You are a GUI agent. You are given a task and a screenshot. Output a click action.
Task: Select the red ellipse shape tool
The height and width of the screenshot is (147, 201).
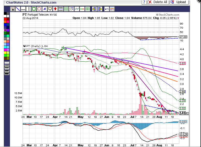39,9
